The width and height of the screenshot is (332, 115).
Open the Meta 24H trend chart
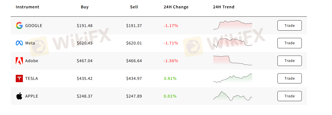[233, 42]
